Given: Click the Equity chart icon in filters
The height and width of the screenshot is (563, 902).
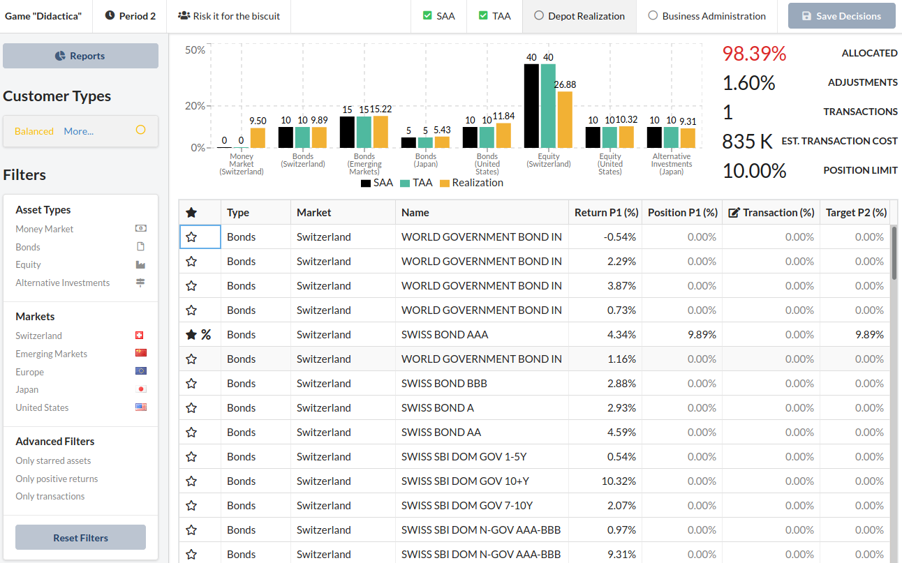Looking at the screenshot, I should (140, 265).
